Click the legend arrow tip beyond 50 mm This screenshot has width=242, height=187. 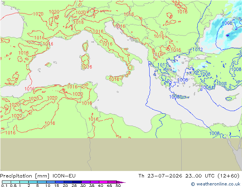(x=121, y=182)
